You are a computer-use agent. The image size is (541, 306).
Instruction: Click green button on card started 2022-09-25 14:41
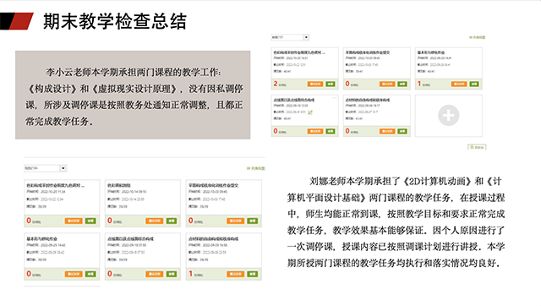(474, 84)
